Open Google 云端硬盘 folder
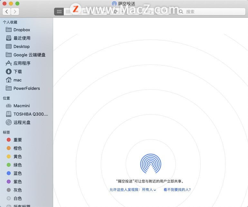 (x=26, y=55)
